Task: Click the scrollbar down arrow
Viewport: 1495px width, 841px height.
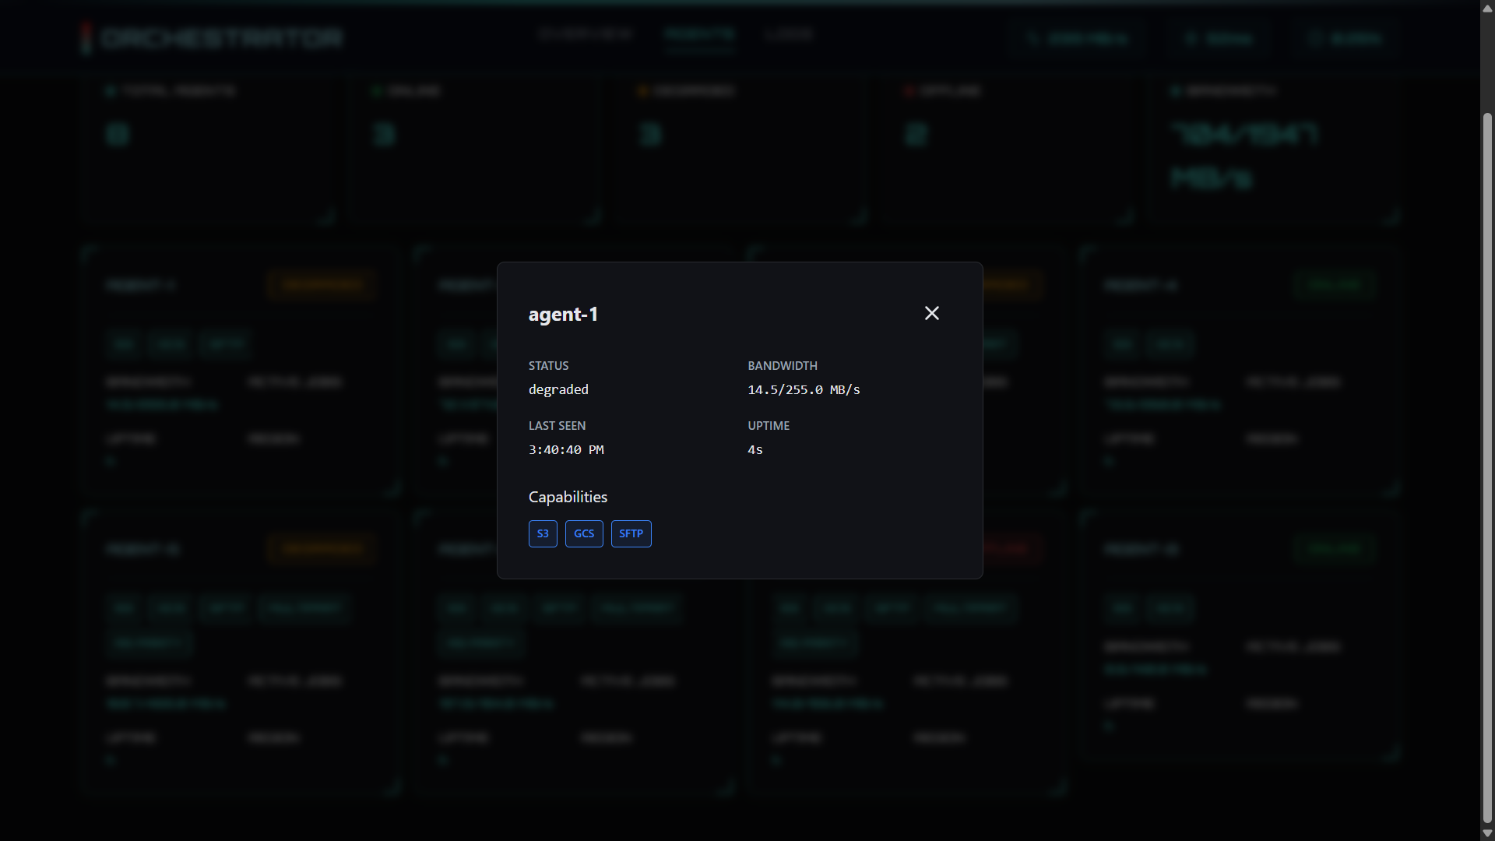Action: 1487,833
